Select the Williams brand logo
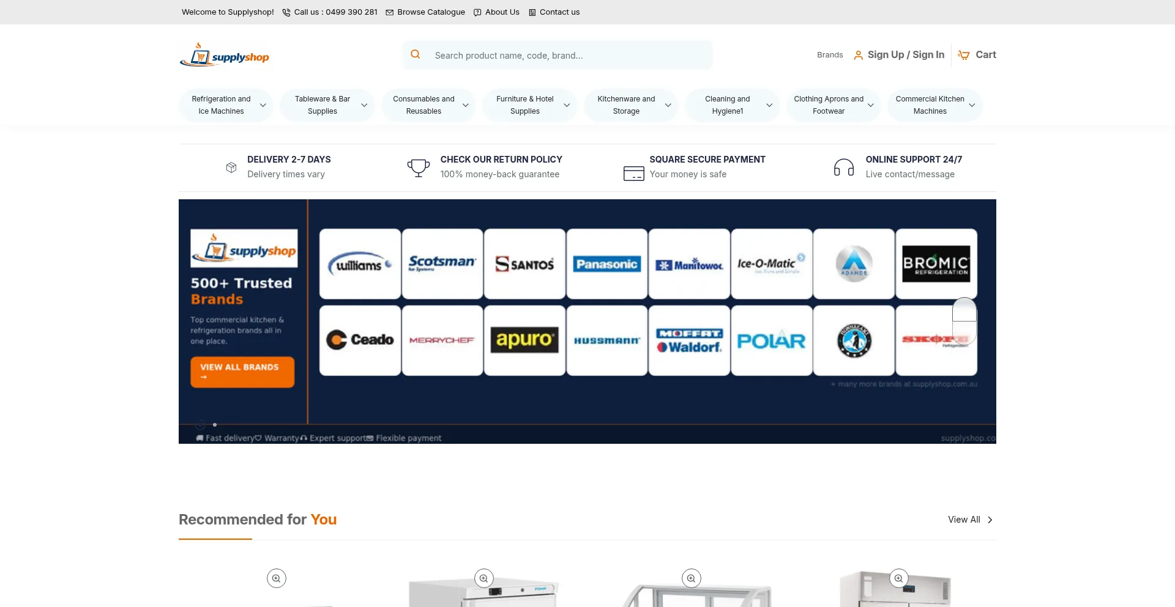Viewport: 1175px width, 607px height. click(x=360, y=264)
